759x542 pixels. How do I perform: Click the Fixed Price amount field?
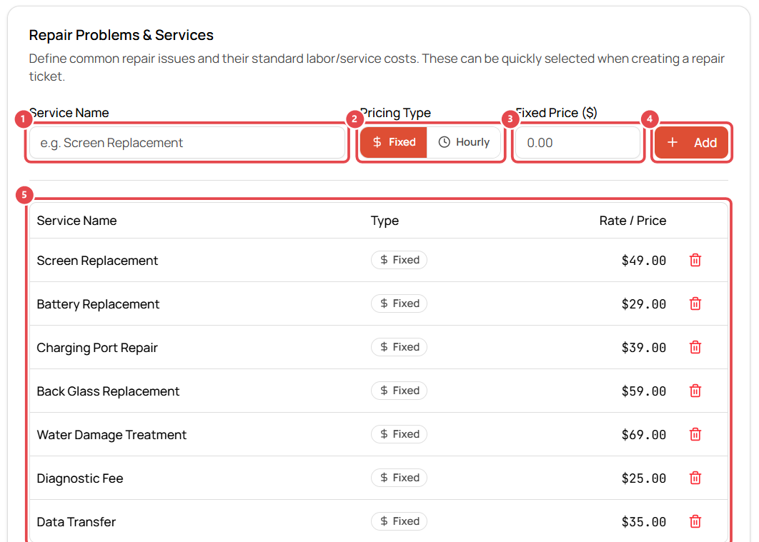[578, 143]
